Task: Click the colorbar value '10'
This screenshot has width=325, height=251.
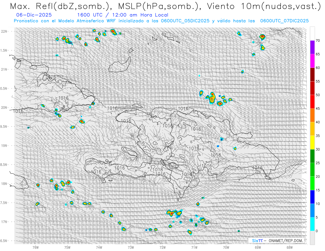Action: (x=318, y=204)
